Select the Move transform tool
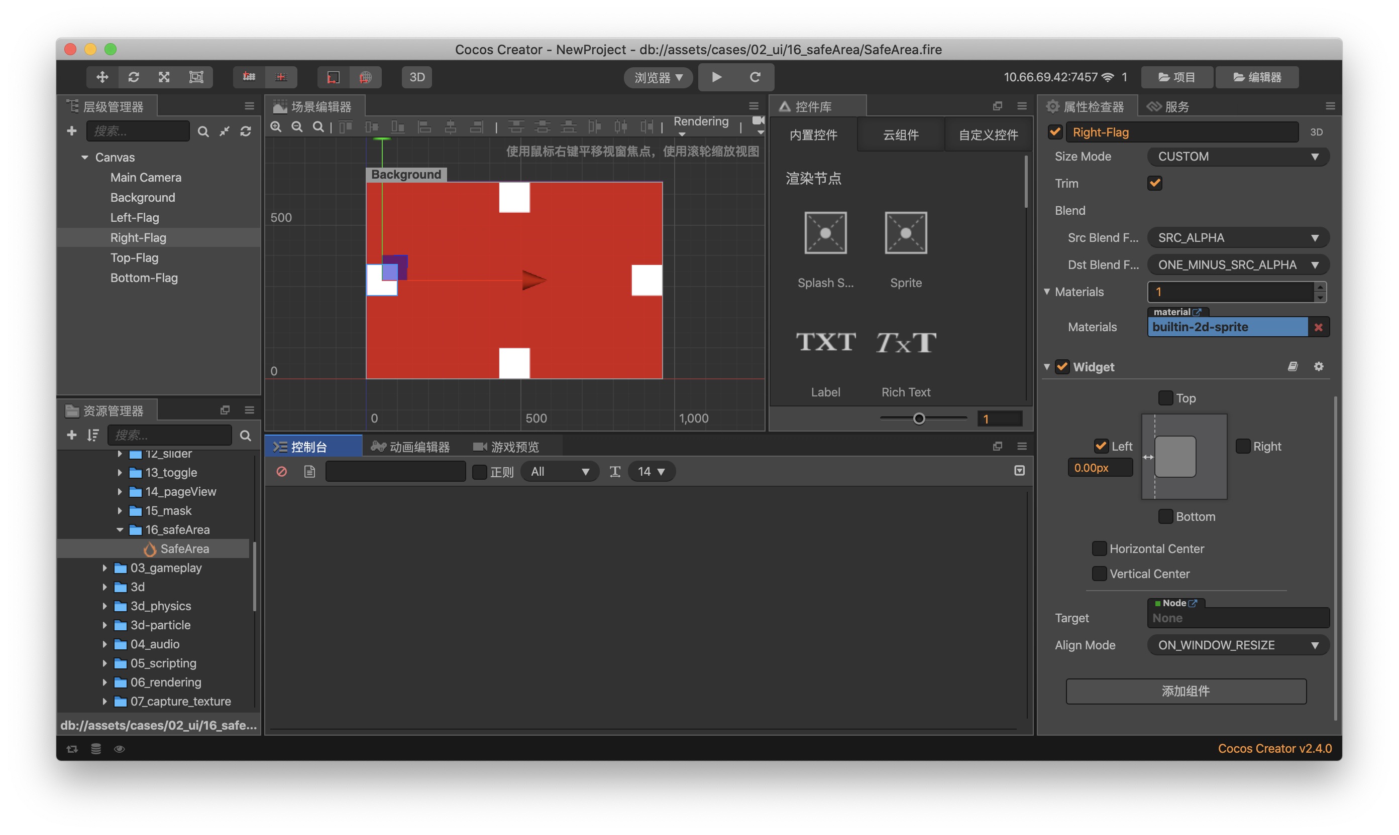The width and height of the screenshot is (1399, 835). pos(102,77)
